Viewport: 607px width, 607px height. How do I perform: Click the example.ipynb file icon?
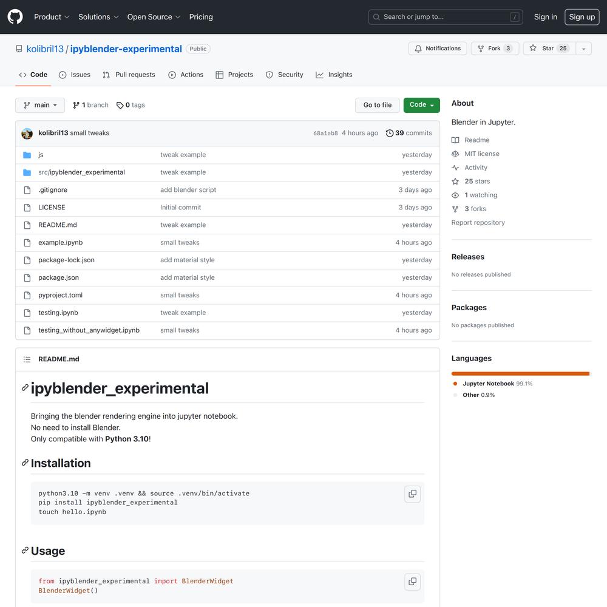pyautogui.click(x=27, y=243)
